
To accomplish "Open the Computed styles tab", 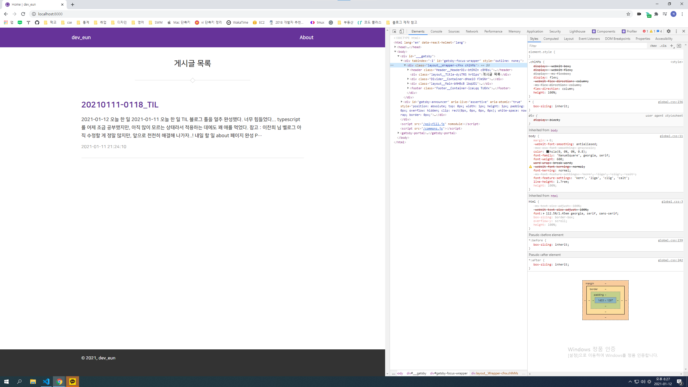I will tap(551, 39).
